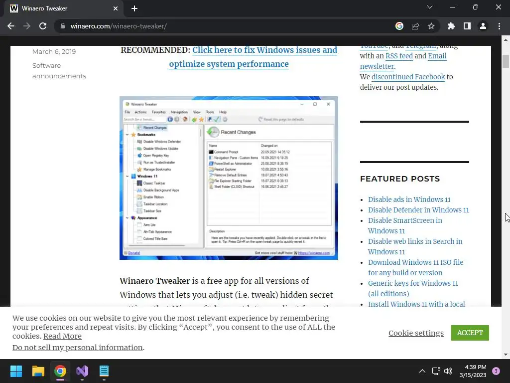Open a new browser tab
510x383 pixels.
(134, 8)
